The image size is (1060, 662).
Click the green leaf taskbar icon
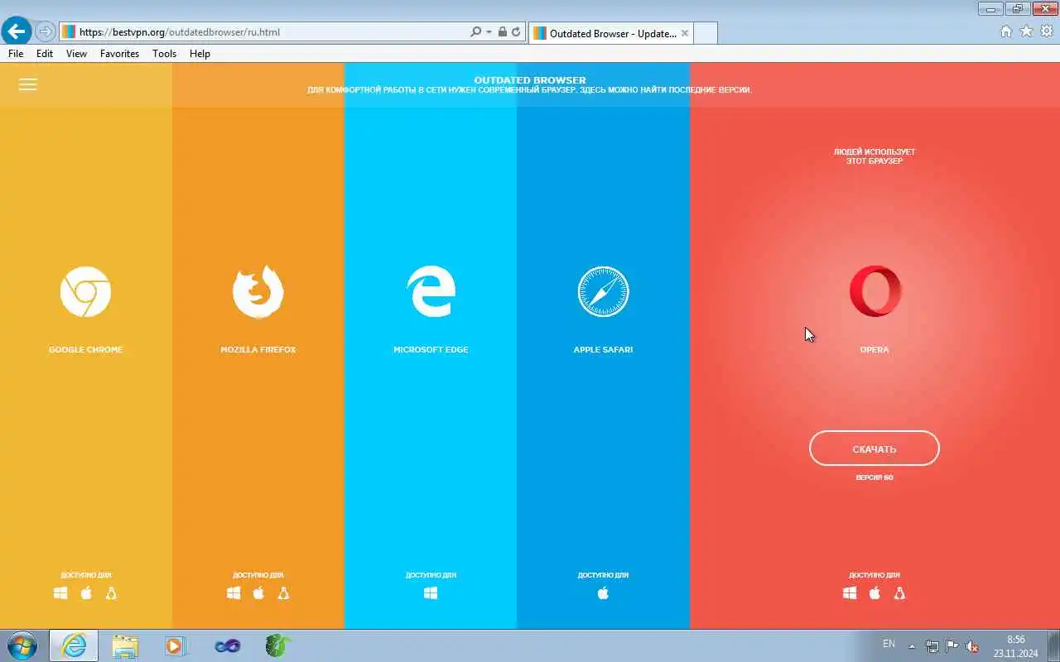click(x=278, y=645)
